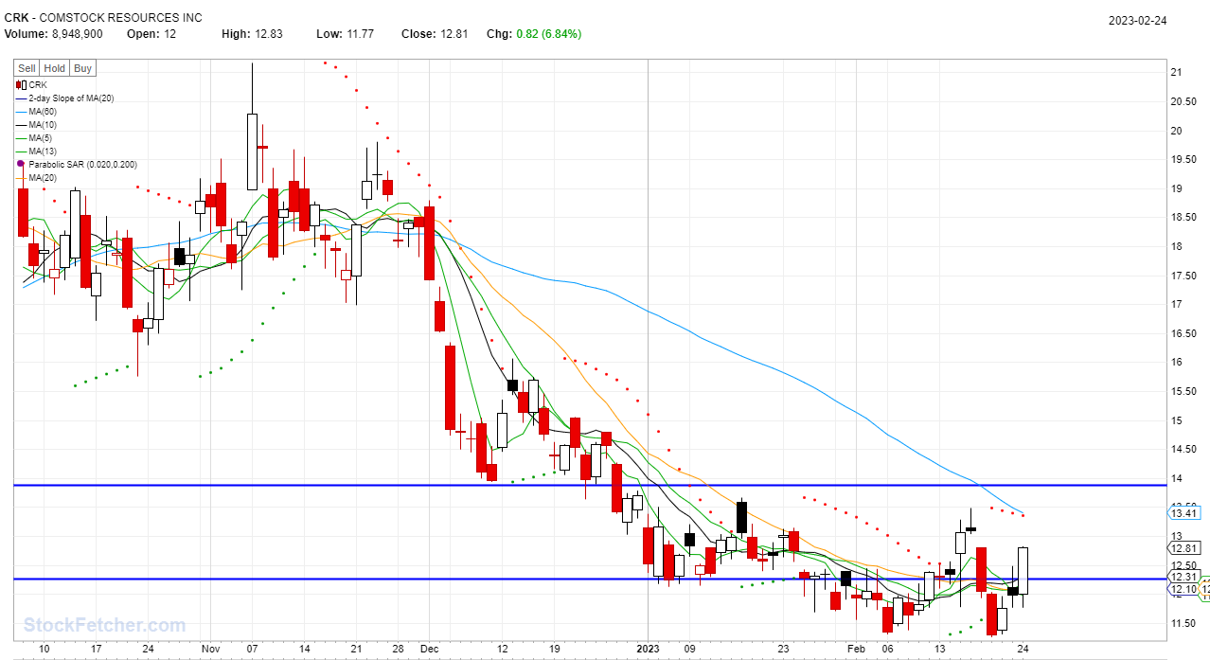The image size is (1210, 660).
Task: Click the Open value 12
Action: [x=170, y=34]
